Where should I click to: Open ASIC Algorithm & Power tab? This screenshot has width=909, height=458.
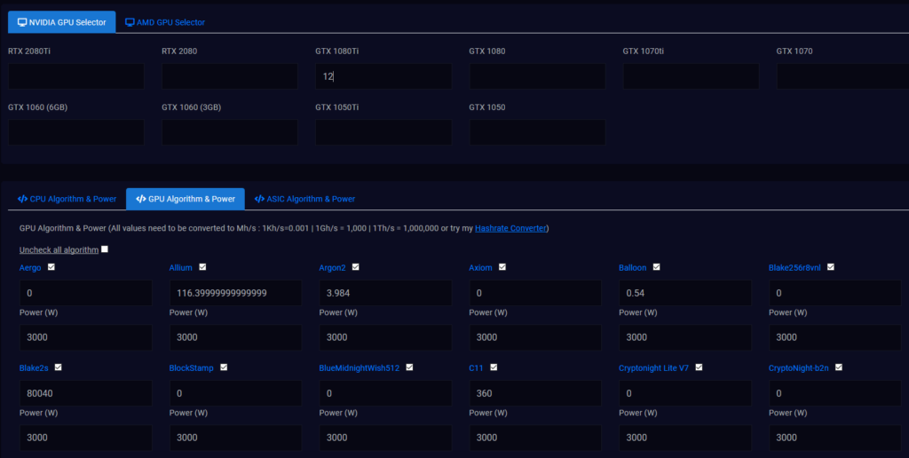[x=304, y=199]
